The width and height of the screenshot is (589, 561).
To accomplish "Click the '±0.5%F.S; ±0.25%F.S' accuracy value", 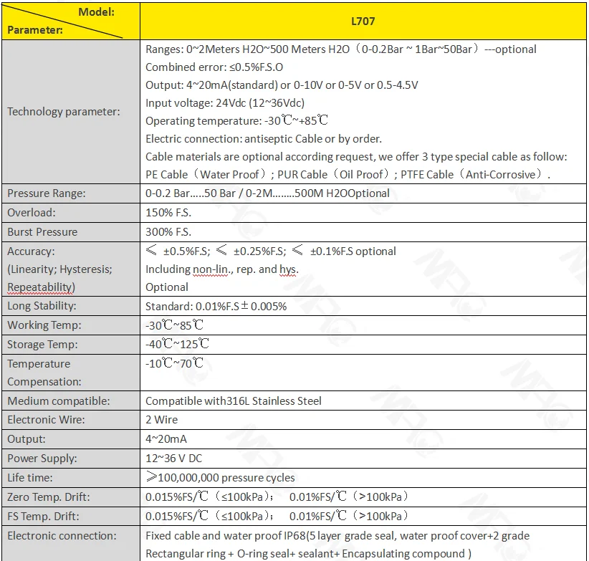I will pos(270,251).
